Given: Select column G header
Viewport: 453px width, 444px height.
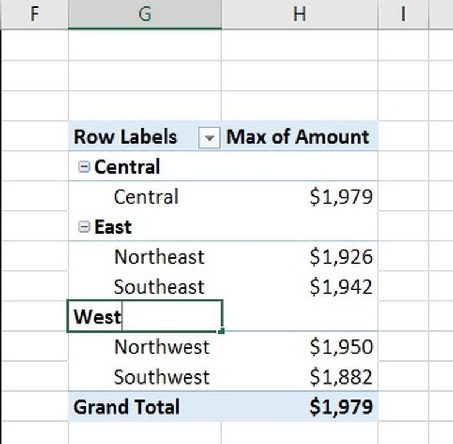Looking at the screenshot, I should point(145,14).
